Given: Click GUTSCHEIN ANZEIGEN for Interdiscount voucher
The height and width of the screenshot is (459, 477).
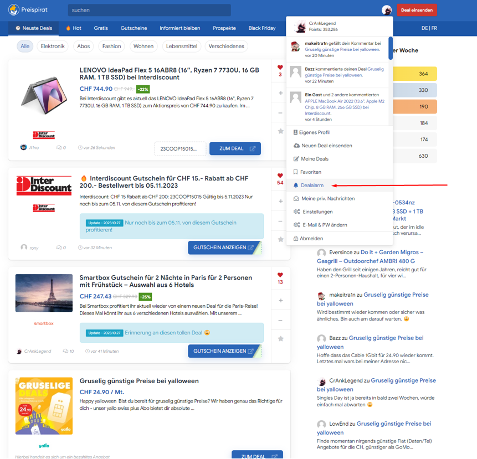Looking at the screenshot, I should [225, 247].
